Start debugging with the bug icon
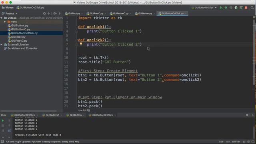 pyautogui.click(x=226, y=8)
